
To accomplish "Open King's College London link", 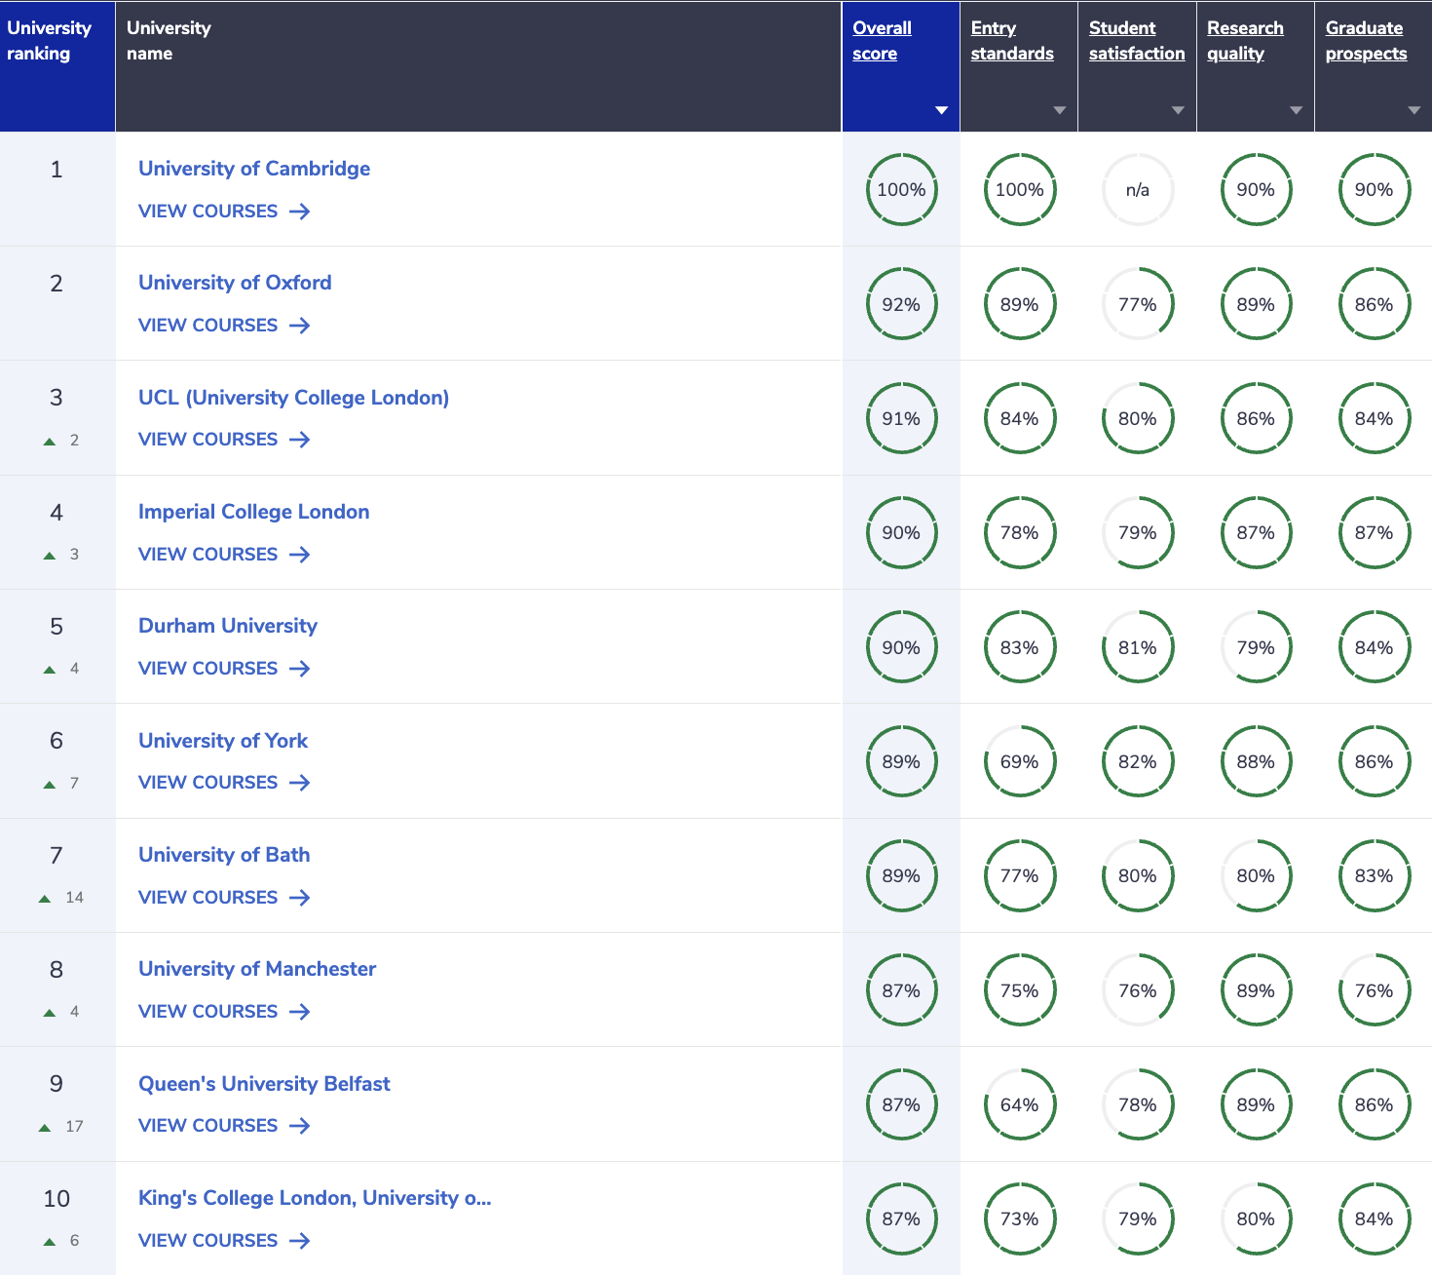I will 315,1198.
